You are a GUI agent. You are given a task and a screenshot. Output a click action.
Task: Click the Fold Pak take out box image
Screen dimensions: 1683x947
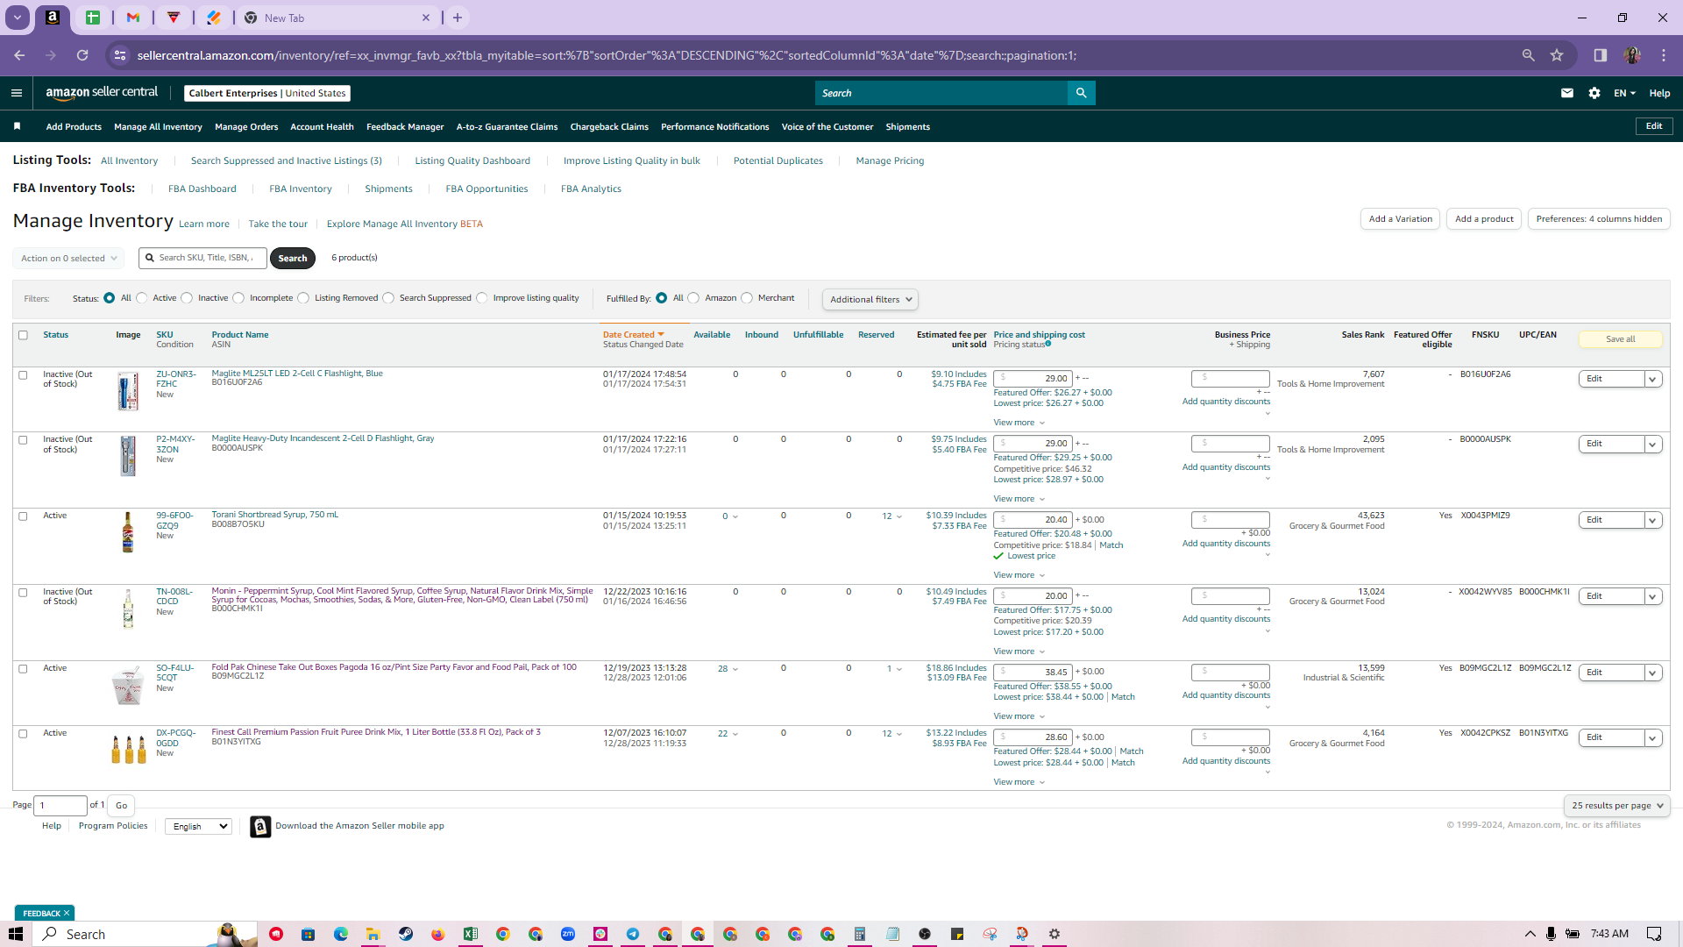click(x=128, y=686)
